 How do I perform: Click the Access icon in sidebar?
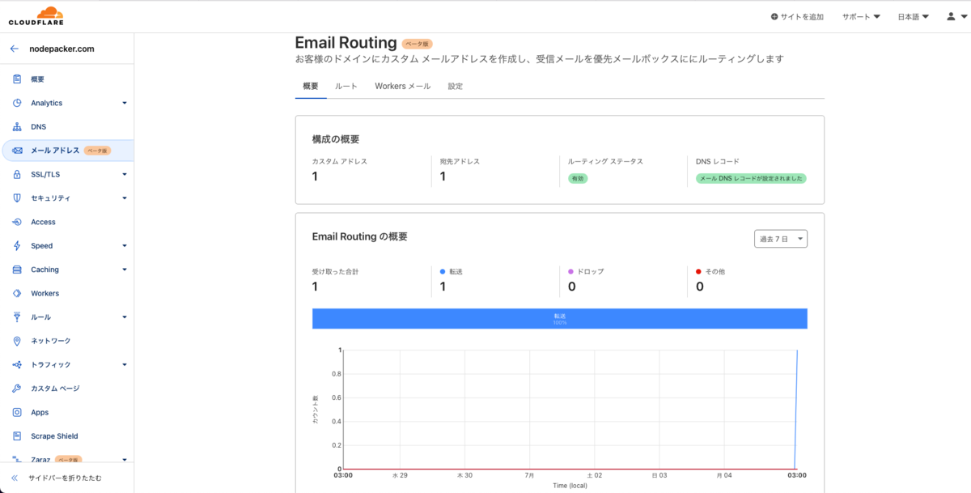17,222
